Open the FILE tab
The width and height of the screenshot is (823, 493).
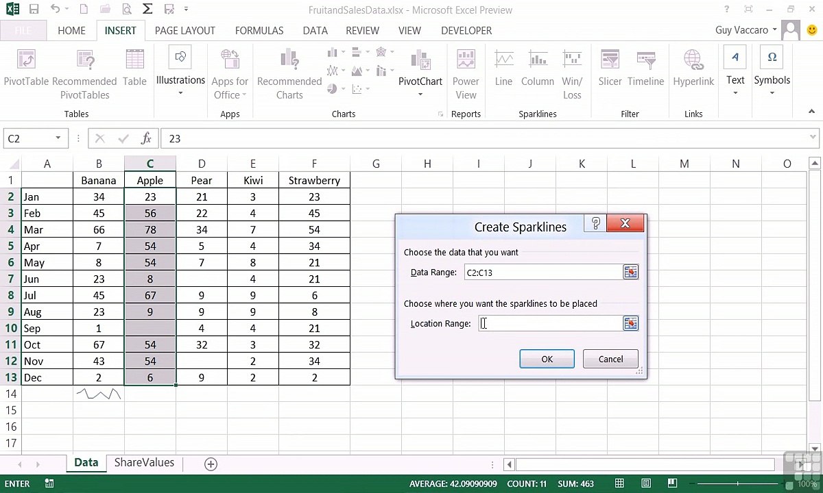(23, 31)
